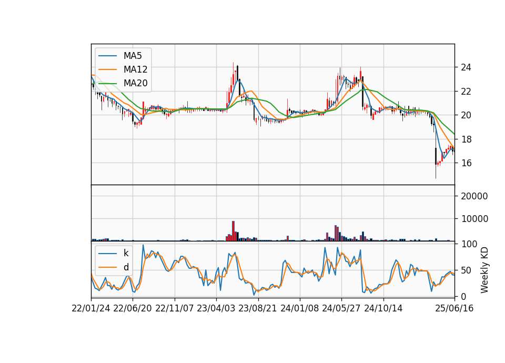The width and height of the screenshot is (505, 363).
Task: Click the Weekly KD axis title
Action: [x=484, y=270]
